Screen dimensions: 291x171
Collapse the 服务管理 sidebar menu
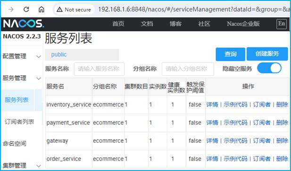pyautogui.click(x=22, y=78)
